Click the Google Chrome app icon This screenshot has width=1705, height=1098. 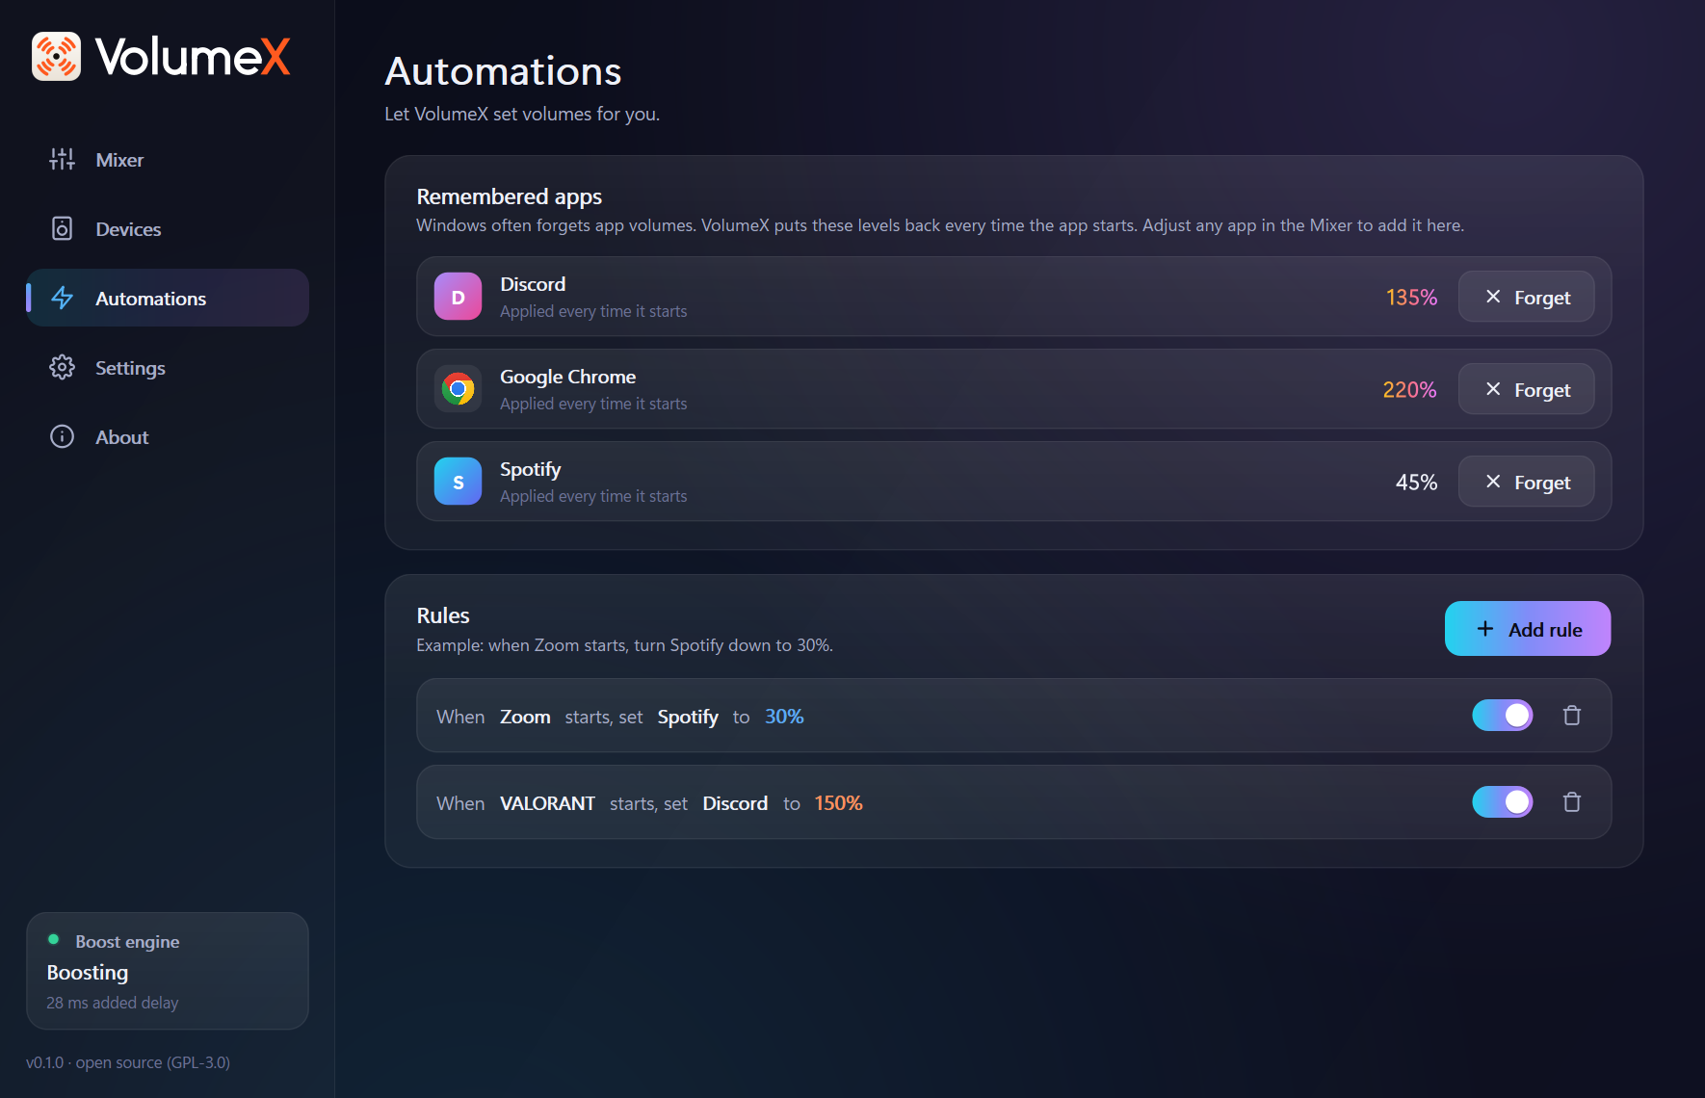(x=459, y=389)
